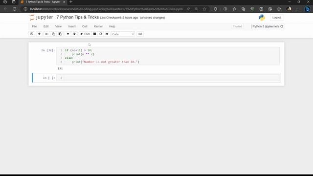The height and width of the screenshot is (176, 313).
Task: Close the 7 Python Tips & Tricks tab
Action: point(64,2)
